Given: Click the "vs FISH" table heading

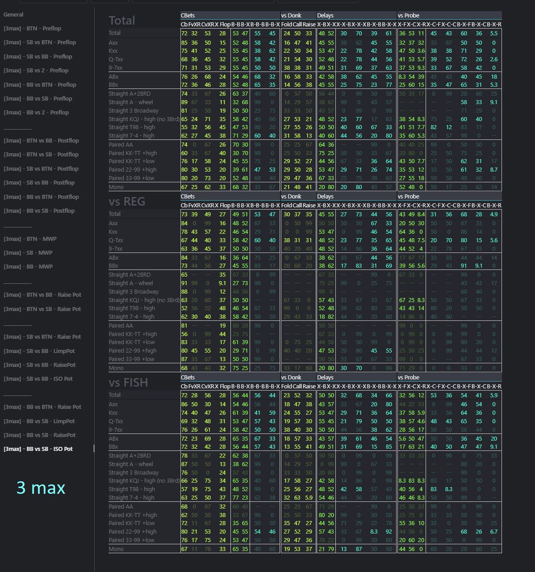Looking at the screenshot, I should tap(128, 383).
